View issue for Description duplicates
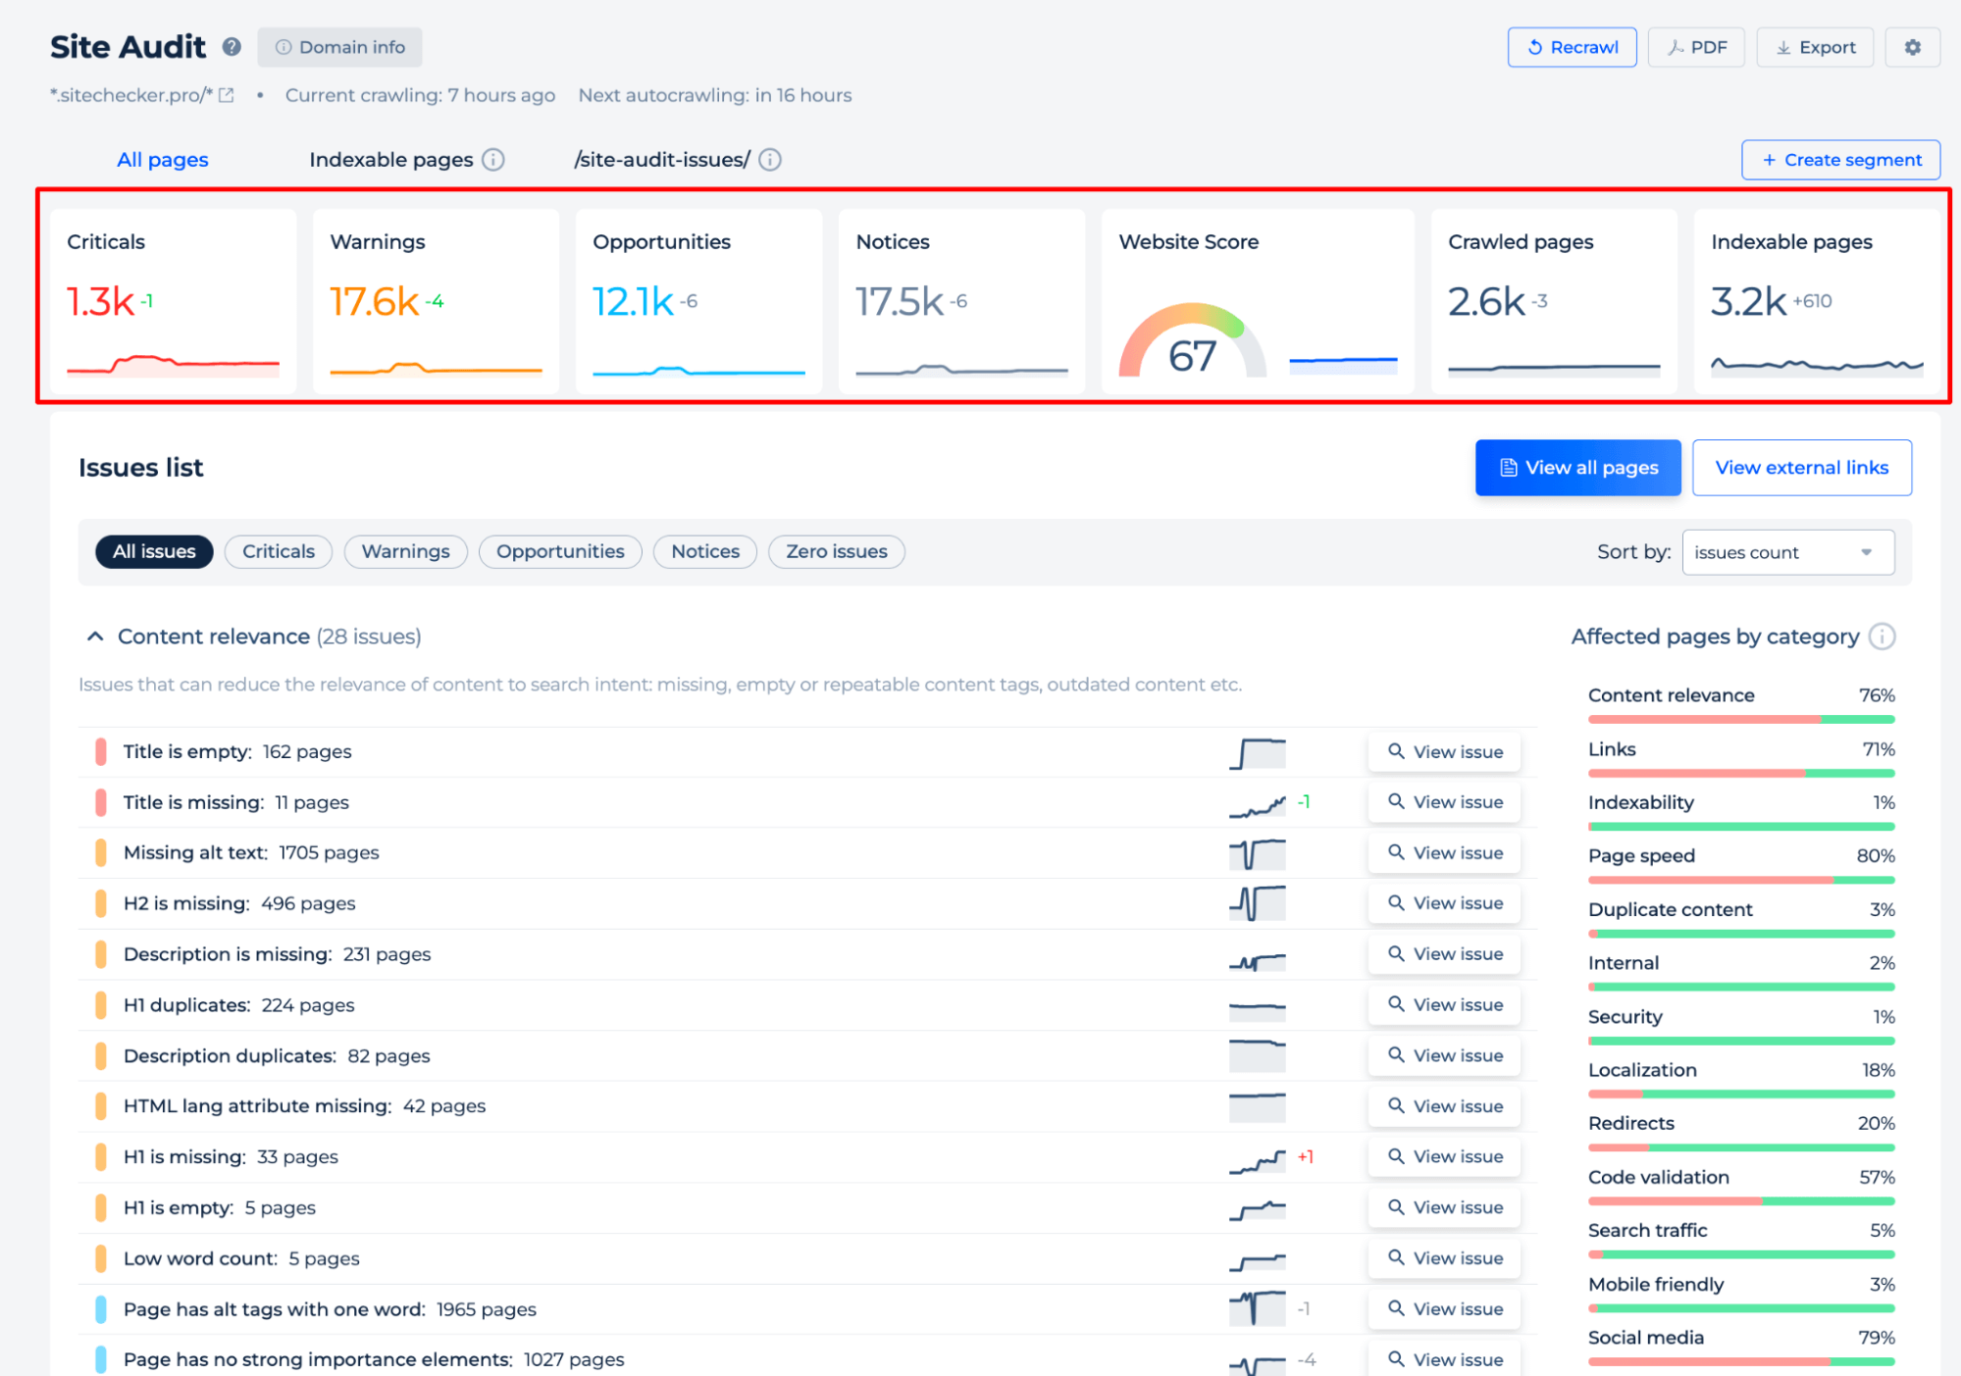Image resolution: width=1961 pixels, height=1376 pixels. [x=1444, y=1056]
